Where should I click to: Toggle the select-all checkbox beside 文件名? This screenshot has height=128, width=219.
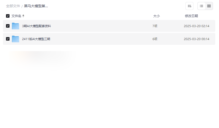click(x=8, y=16)
